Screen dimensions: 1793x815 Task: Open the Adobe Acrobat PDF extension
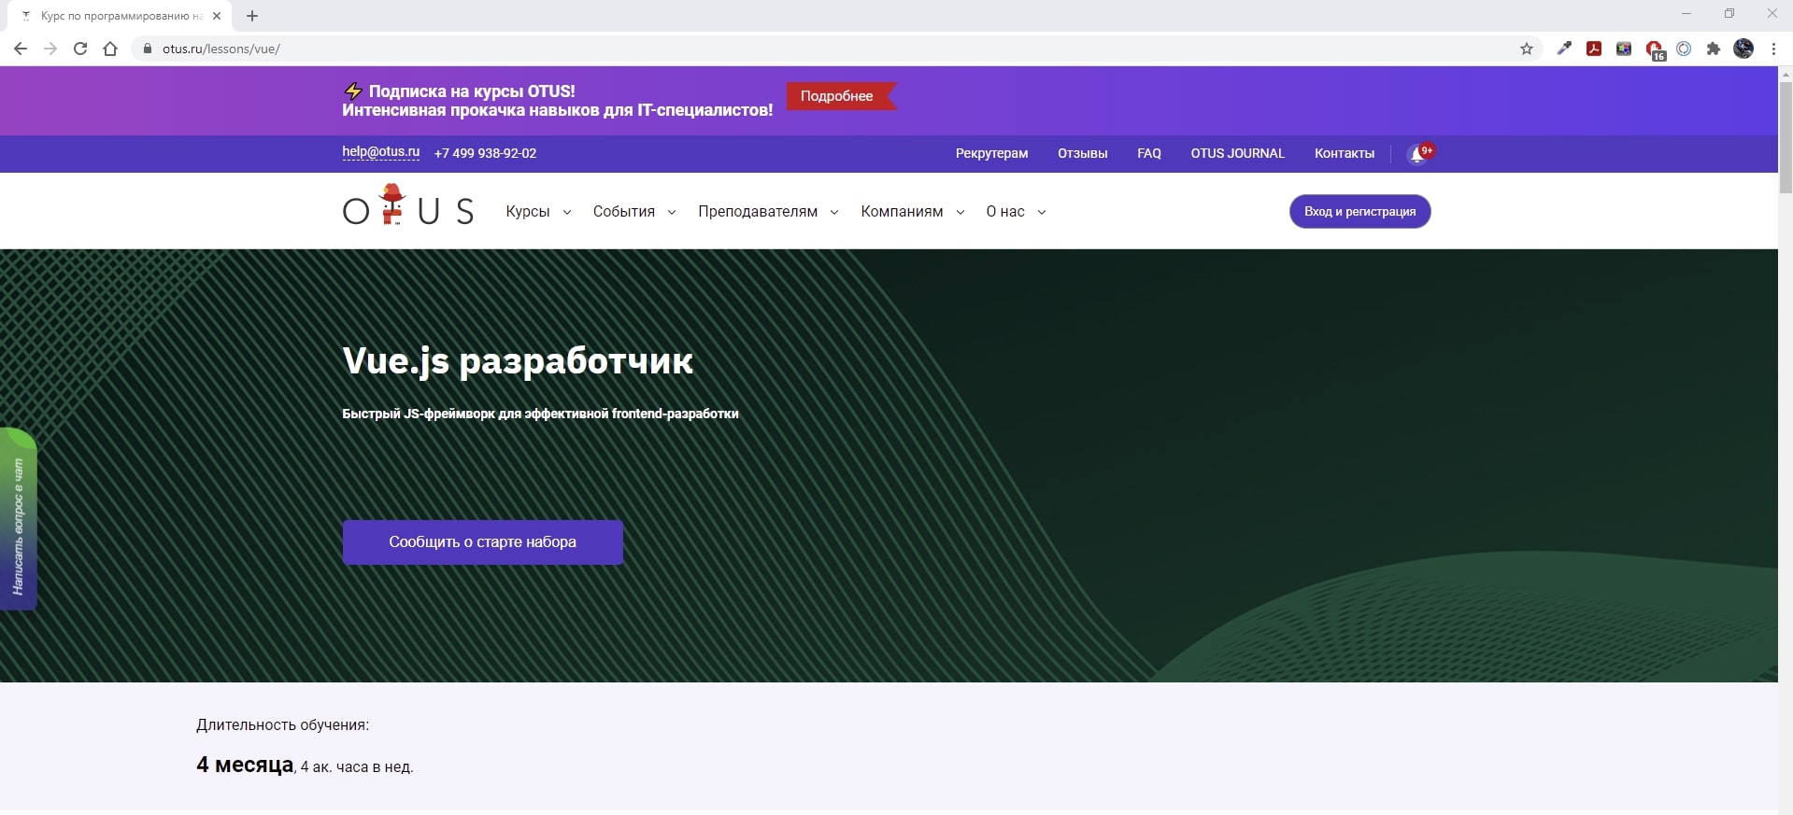[x=1594, y=49]
